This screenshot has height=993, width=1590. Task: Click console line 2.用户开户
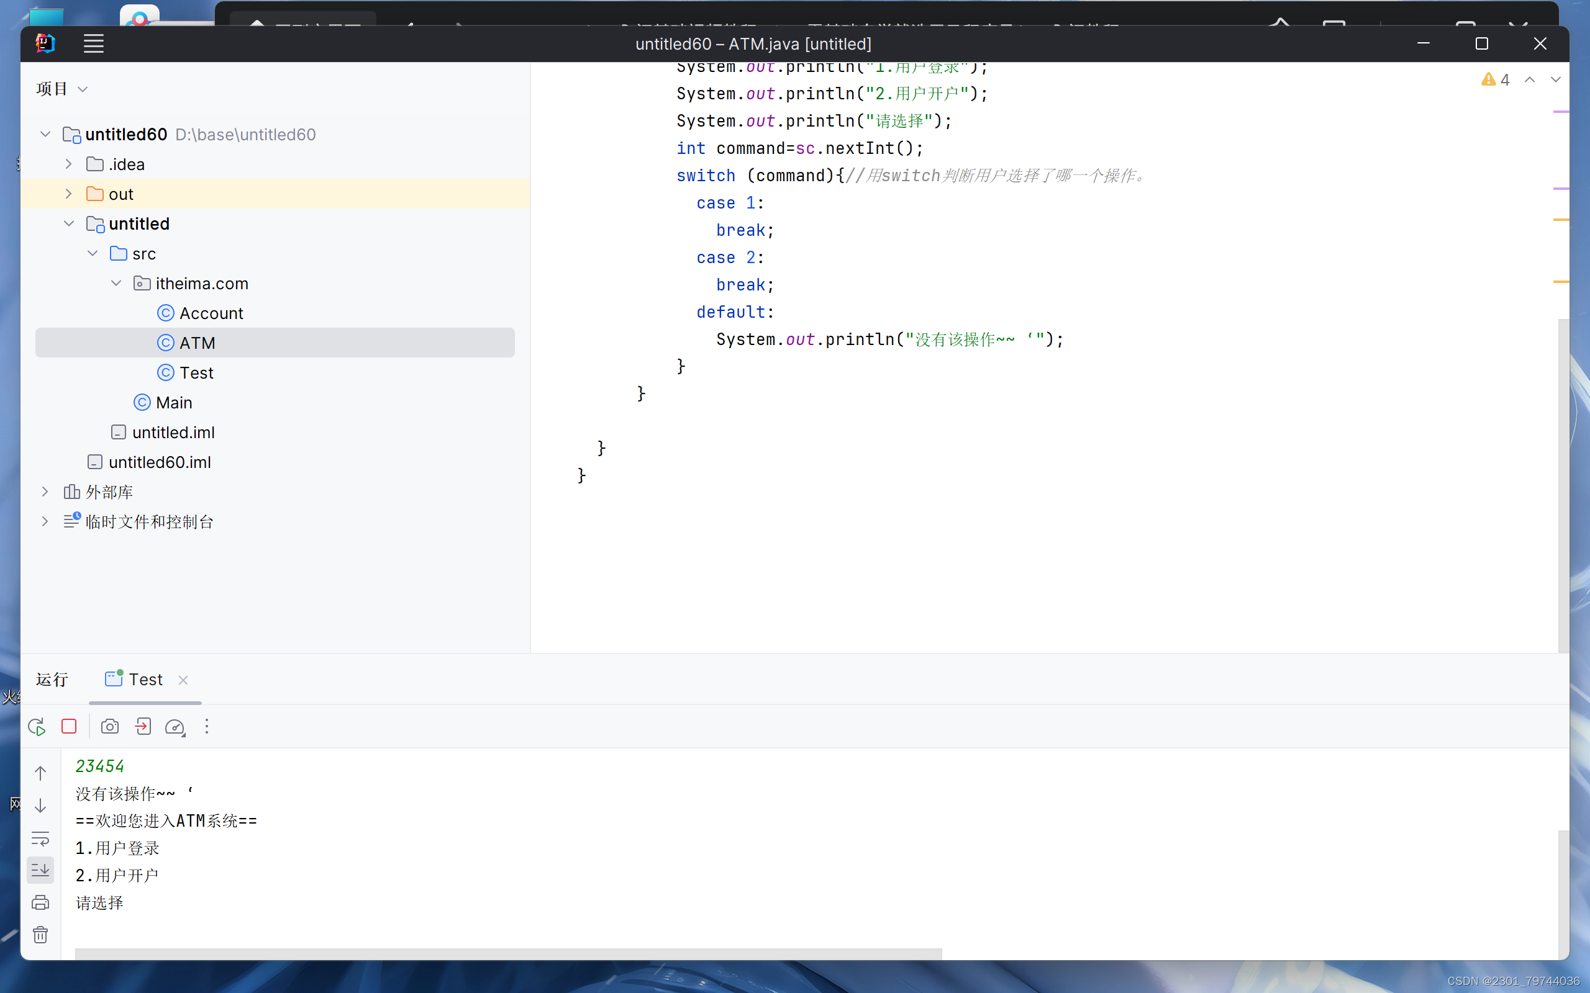[x=117, y=876]
